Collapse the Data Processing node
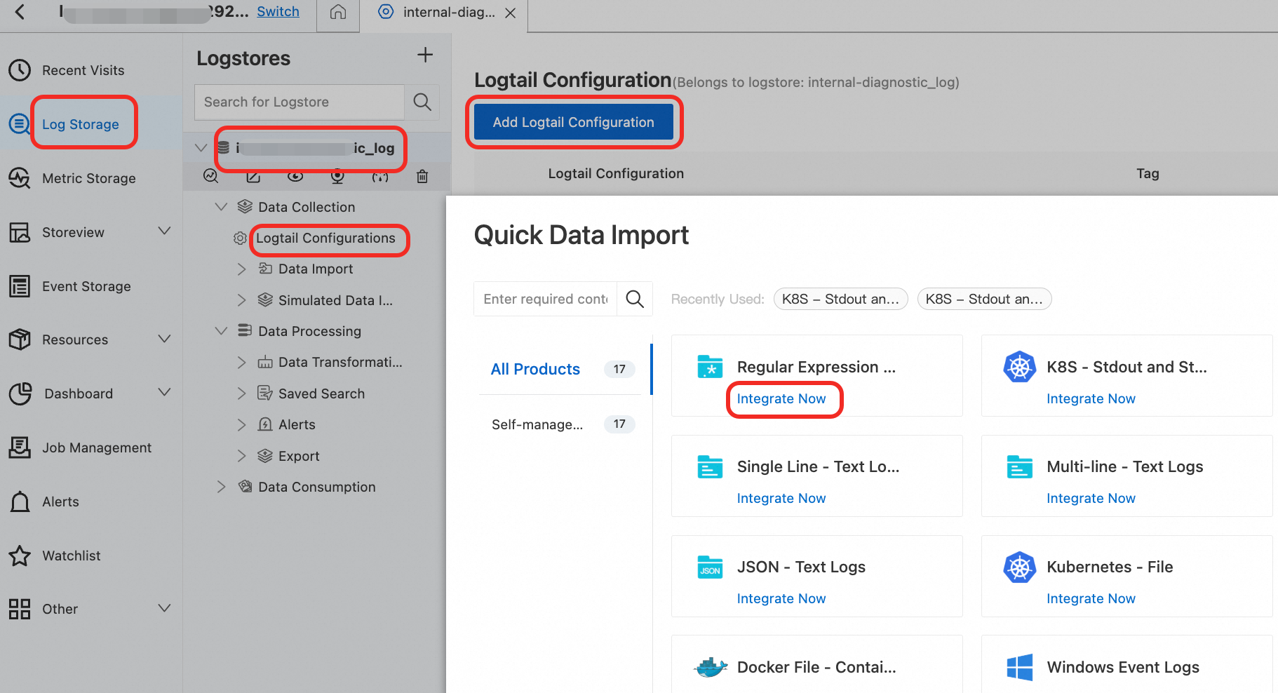 tap(221, 331)
